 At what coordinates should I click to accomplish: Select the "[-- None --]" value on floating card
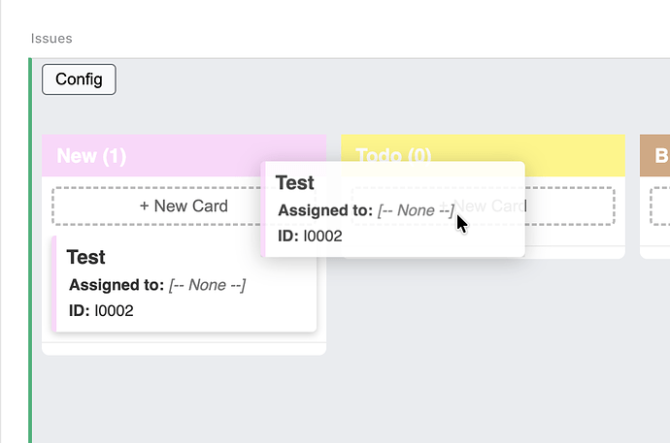coord(415,210)
